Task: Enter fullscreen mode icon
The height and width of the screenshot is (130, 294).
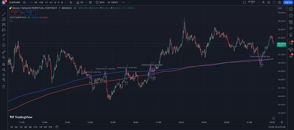Action: pos(274,2)
